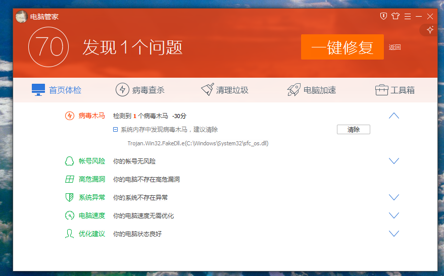Click the 返回 link
Viewport: 444px width, 276px height.
point(394,47)
